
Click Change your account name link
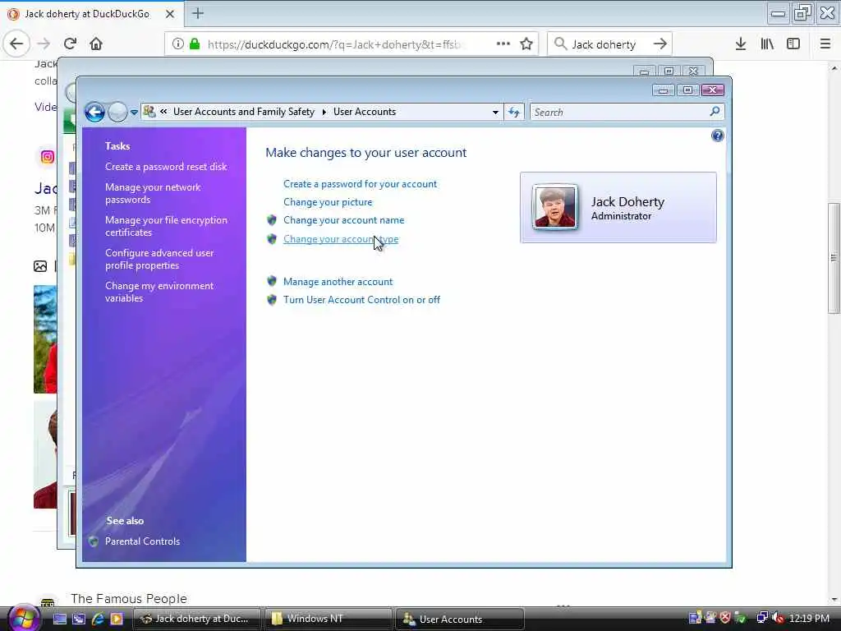pos(344,220)
